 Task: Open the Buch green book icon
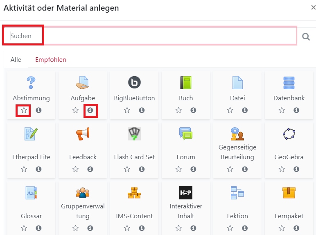pyautogui.click(x=186, y=83)
